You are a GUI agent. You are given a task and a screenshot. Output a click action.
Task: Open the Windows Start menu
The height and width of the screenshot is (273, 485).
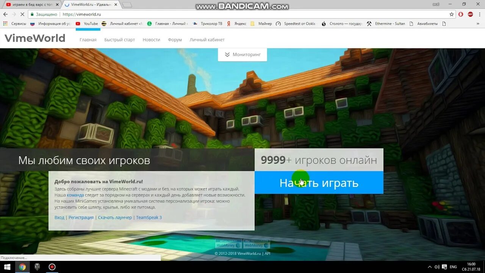[7, 267]
